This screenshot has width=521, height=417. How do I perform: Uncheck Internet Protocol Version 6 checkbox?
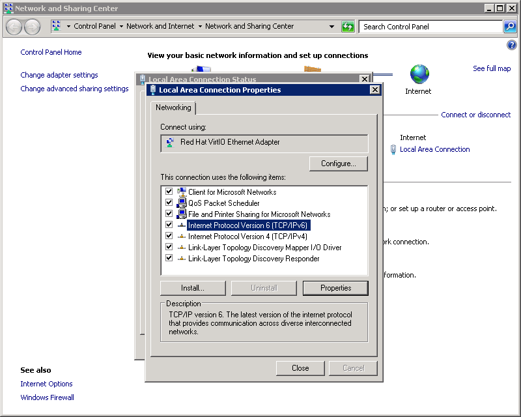[x=169, y=225]
